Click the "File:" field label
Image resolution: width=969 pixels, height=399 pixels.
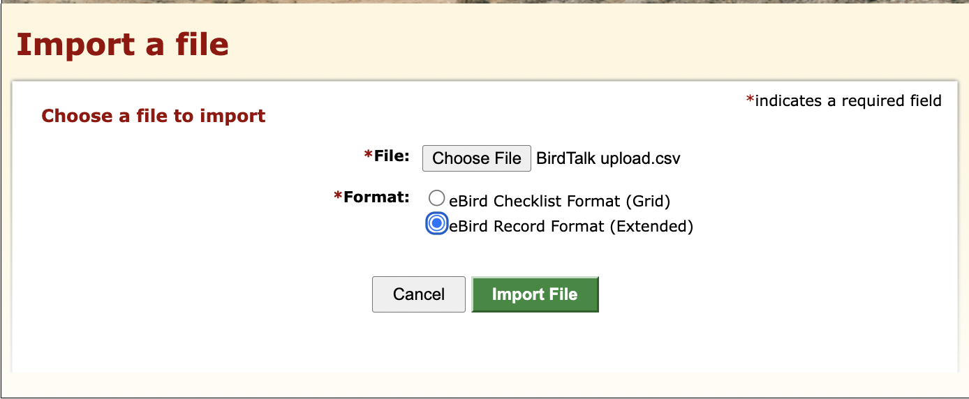click(x=392, y=156)
